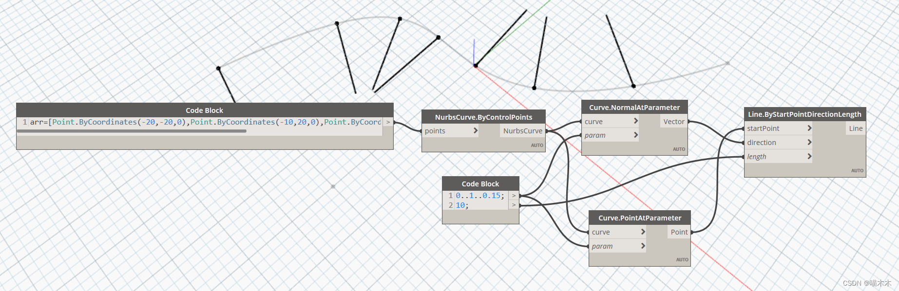Screen dimensions: 899x291
Task: Open AUTO lacing on NurbsCurve.ByControlPoints node
Action: [537, 145]
